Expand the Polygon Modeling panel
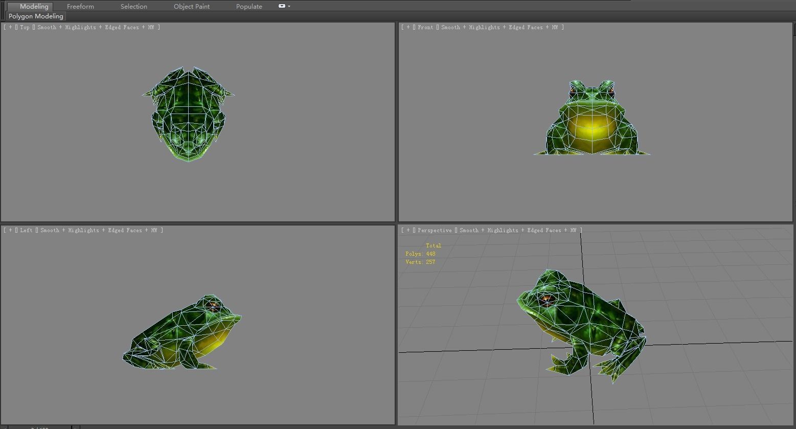The width and height of the screenshot is (796, 429). pos(36,16)
